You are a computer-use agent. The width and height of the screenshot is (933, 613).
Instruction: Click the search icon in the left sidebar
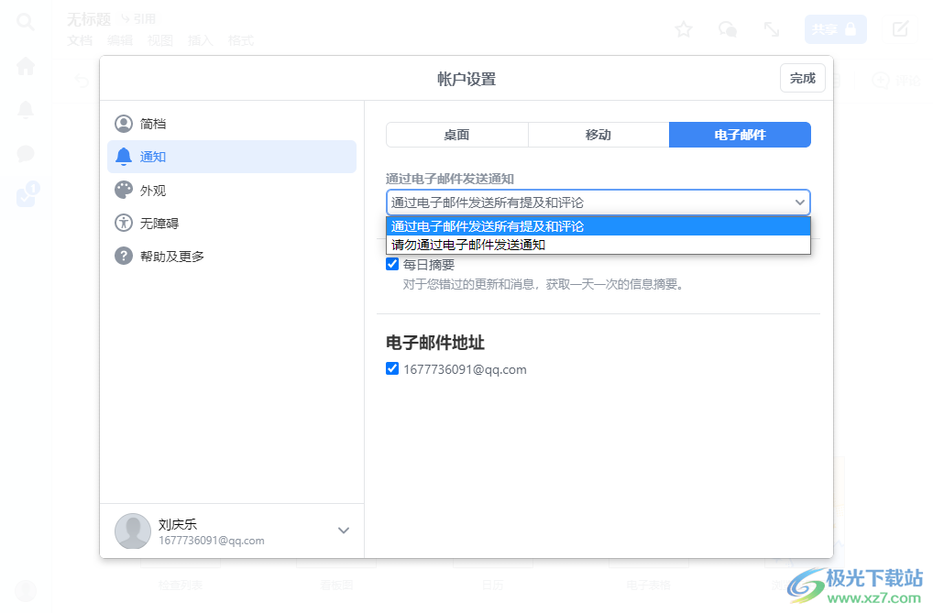pyautogui.click(x=26, y=23)
